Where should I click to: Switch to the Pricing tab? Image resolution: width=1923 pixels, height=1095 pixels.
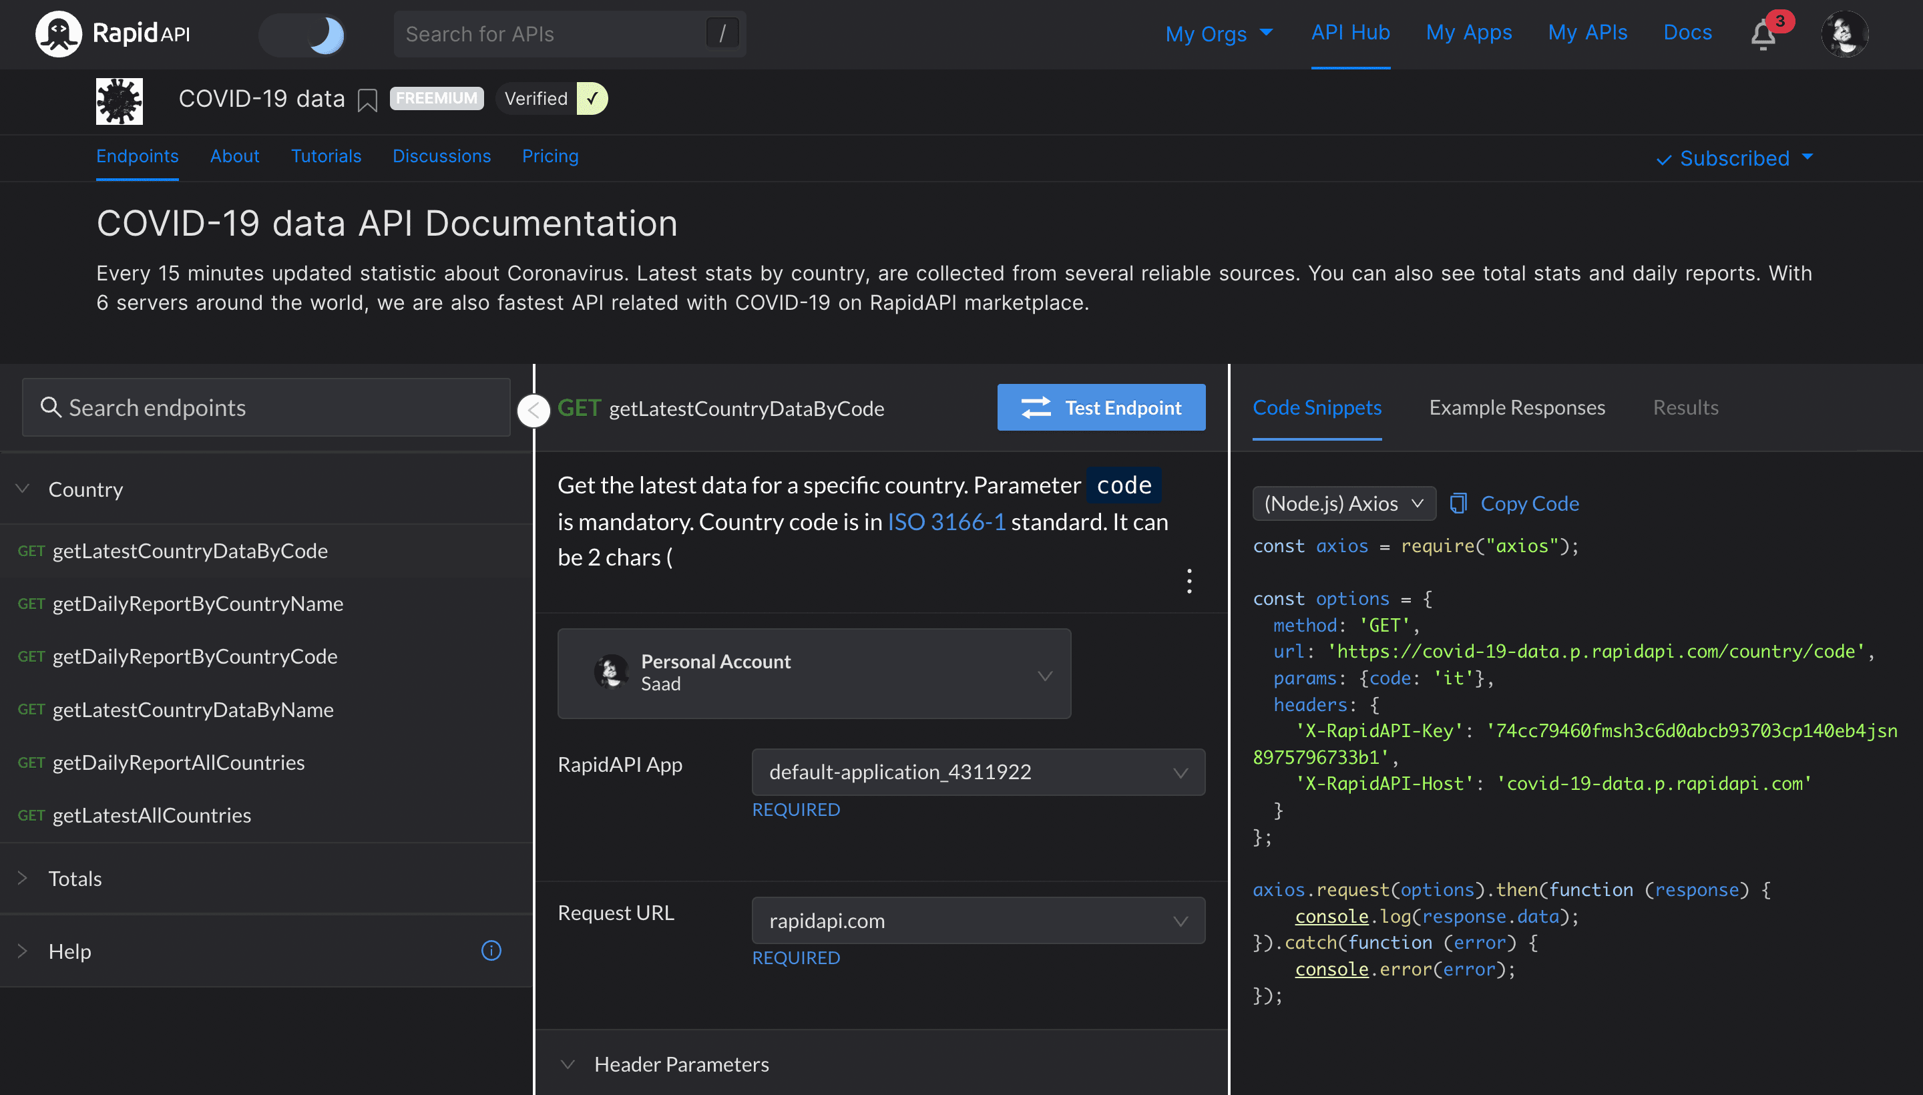(x=550, y=156)
